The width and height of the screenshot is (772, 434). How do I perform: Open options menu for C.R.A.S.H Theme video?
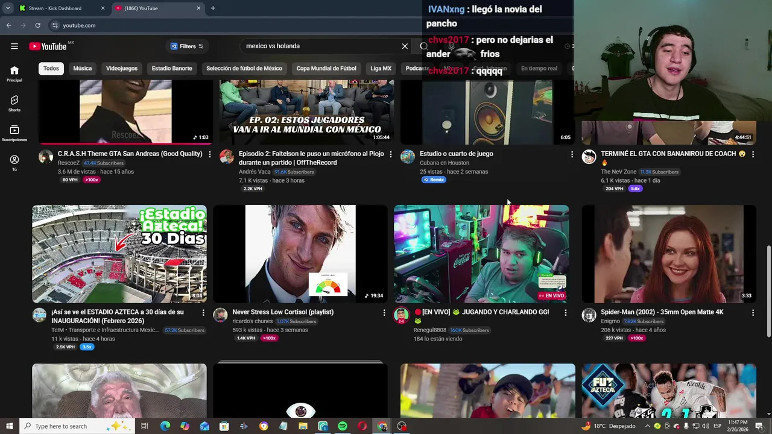tap(209, 154)
